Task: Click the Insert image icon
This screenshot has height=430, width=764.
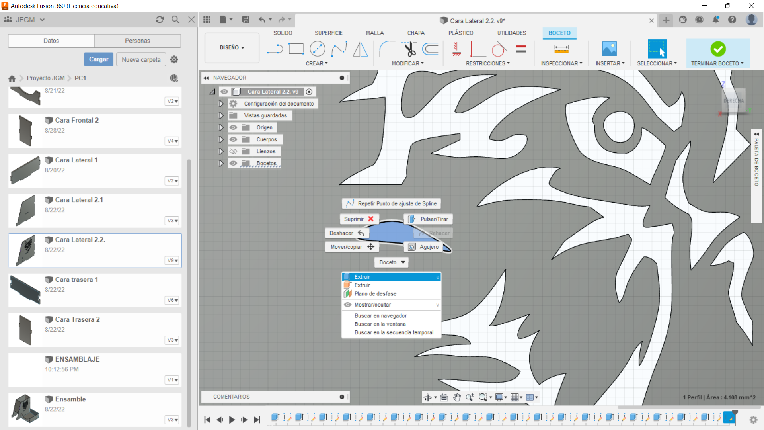Action: [609, 49]
